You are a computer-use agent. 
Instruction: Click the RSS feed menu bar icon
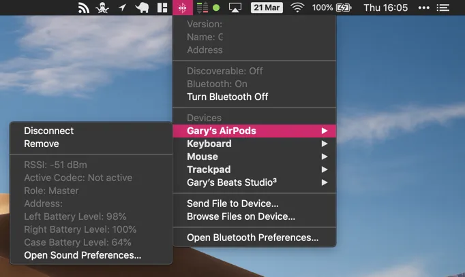[84, 8]
